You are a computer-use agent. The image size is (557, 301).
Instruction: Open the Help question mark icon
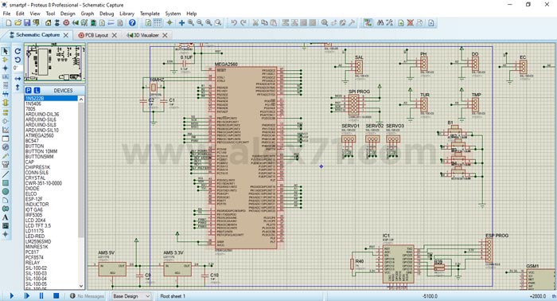coord(132,23)
